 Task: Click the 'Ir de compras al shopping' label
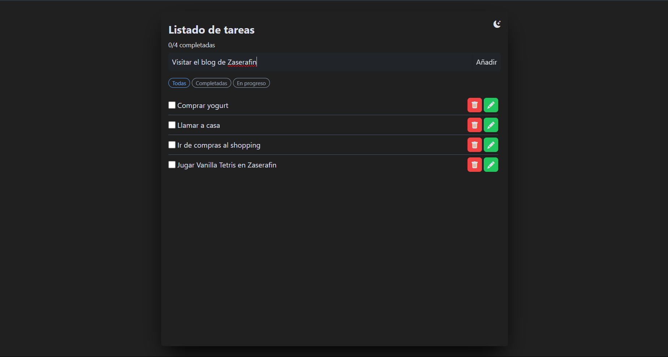click(219, 145)
